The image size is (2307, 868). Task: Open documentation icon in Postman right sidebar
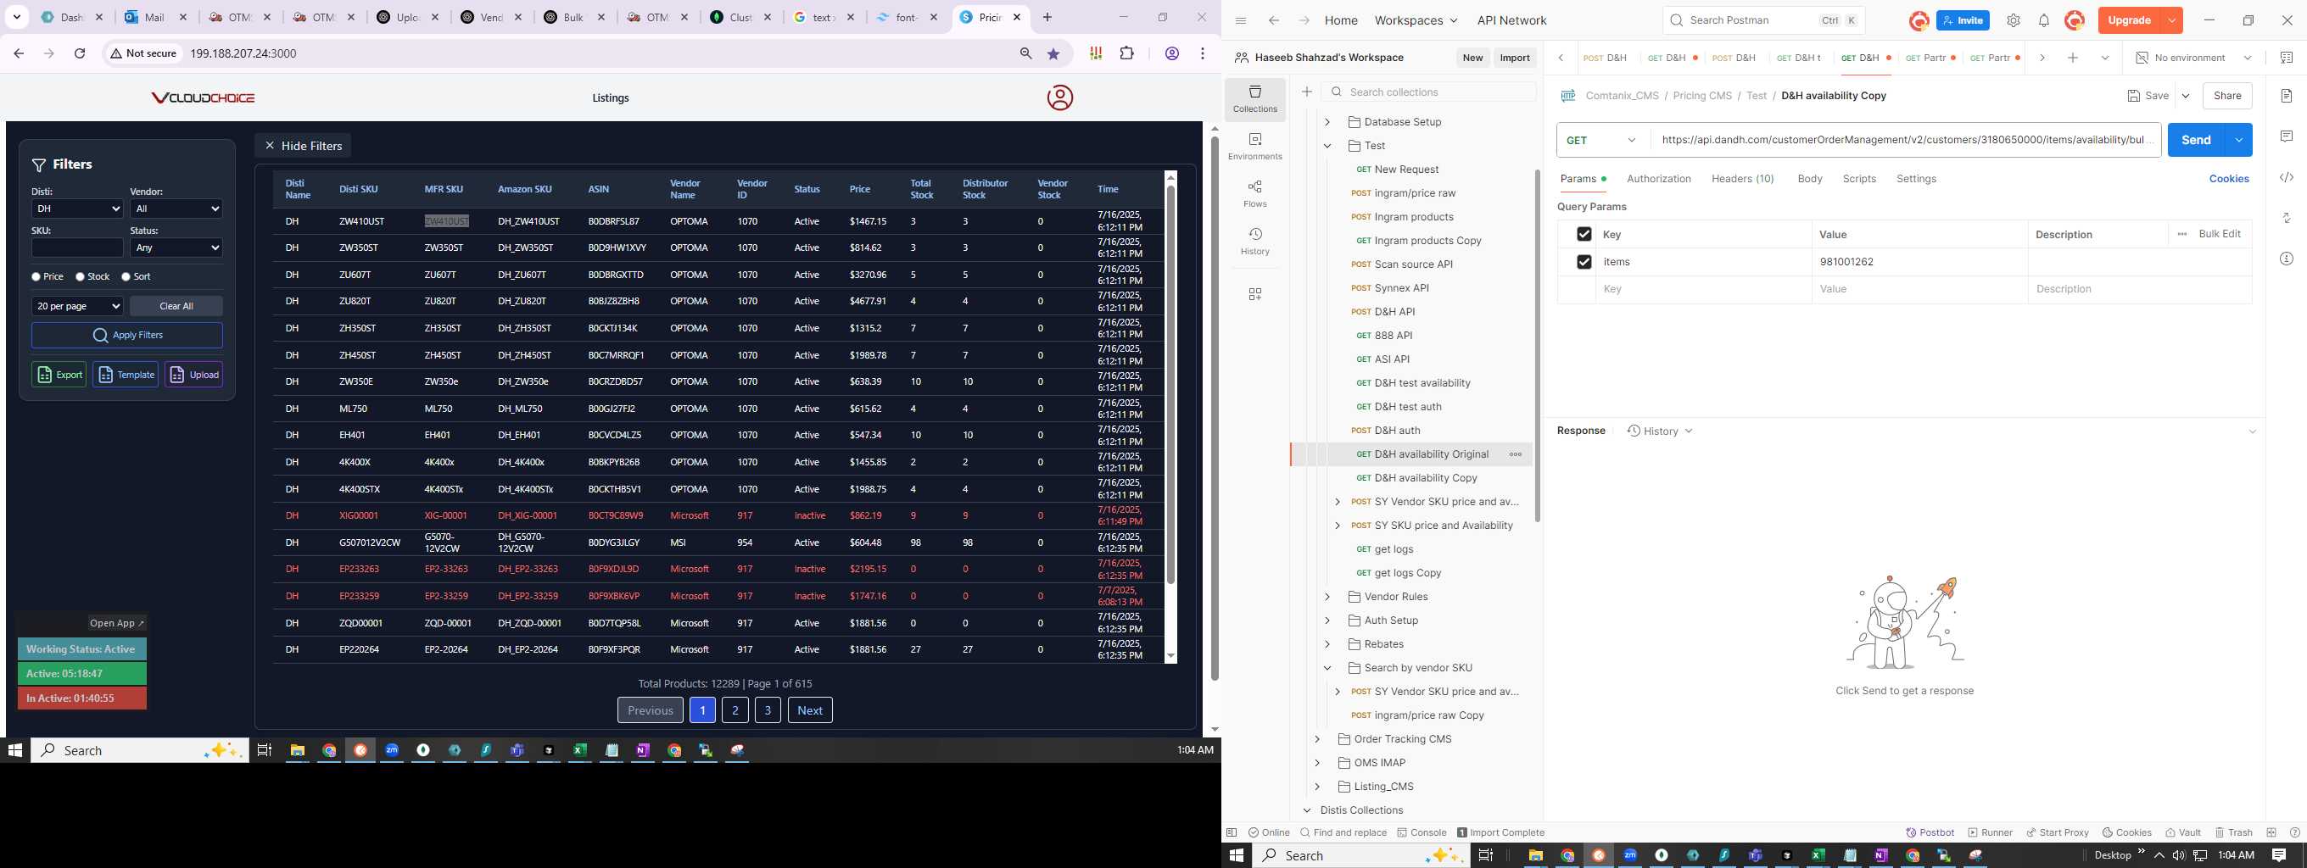click(x=2287, y=96)
